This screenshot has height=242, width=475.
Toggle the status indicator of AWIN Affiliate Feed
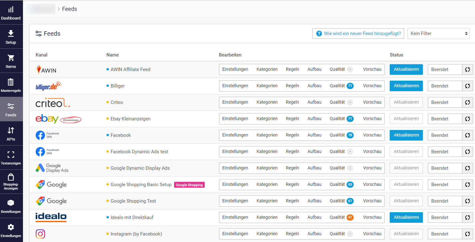[107, 69]
